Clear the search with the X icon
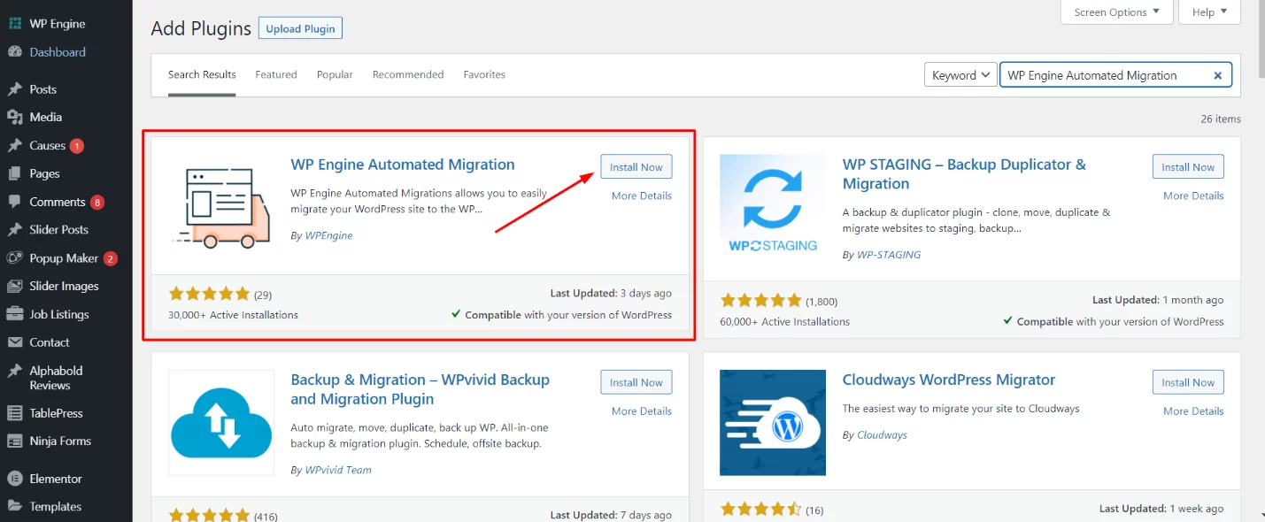This screenshot has height=522, width=1265. click(1217, 75)
